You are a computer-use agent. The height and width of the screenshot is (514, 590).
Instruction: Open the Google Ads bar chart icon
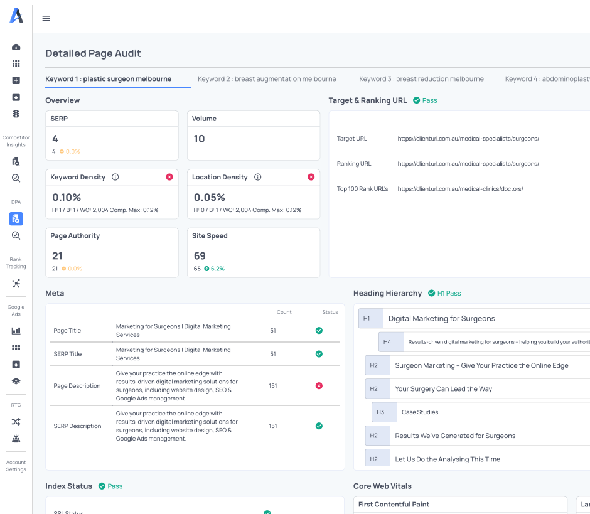[16, 331]
